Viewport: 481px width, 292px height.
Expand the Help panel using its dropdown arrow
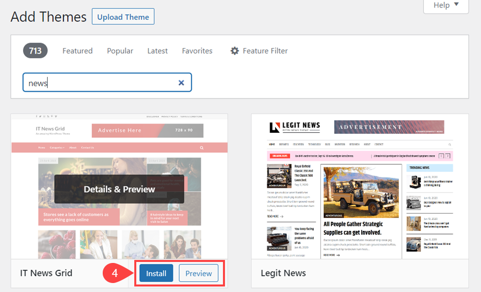pyautogui.click(x=455, y=5)
